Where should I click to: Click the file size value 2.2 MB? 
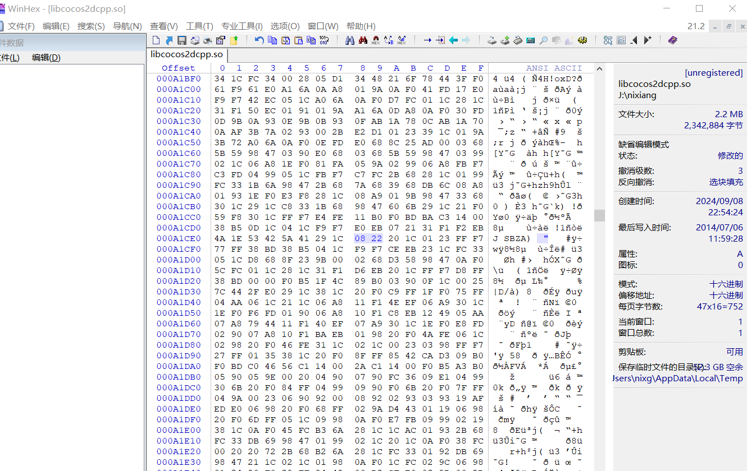tap(728, 114)
